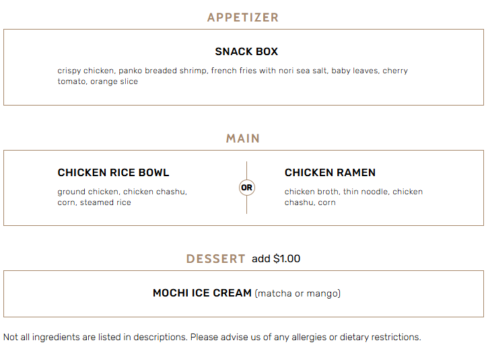Click empty space right of SNACK BOX title
The image size is (486, 355).
coord(377,52)
